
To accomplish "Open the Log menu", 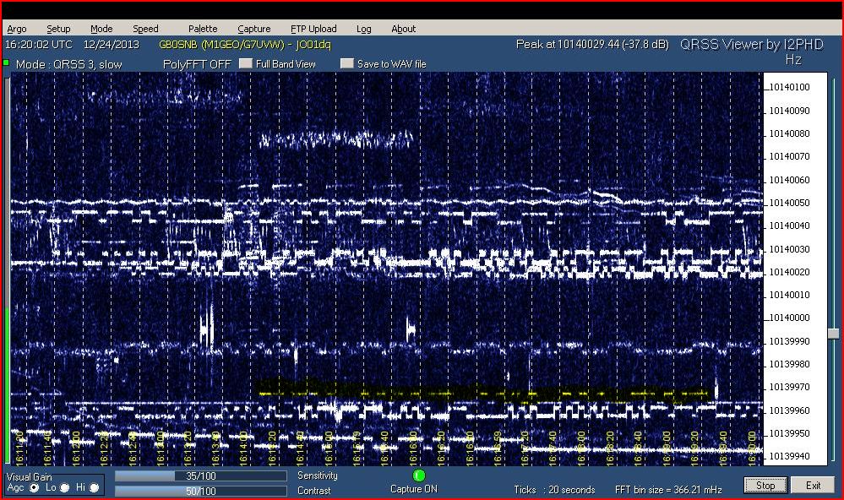I will pos(364,29).
